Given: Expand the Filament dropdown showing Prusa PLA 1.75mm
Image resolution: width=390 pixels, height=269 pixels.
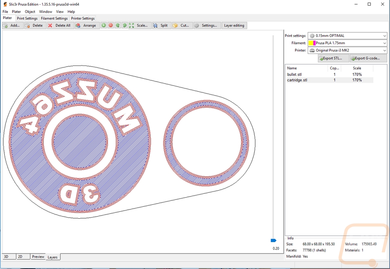Looking at the screenshot, I should (347, 43).
